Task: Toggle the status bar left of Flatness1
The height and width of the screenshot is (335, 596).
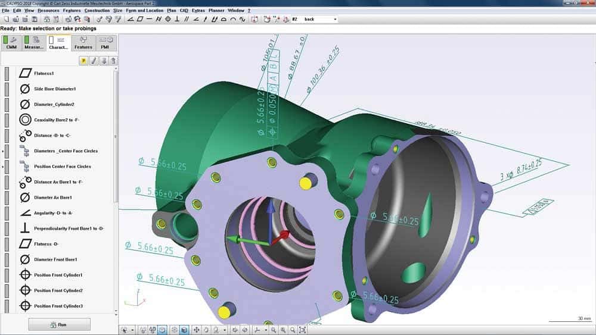Action: click(x=7, y=73)
